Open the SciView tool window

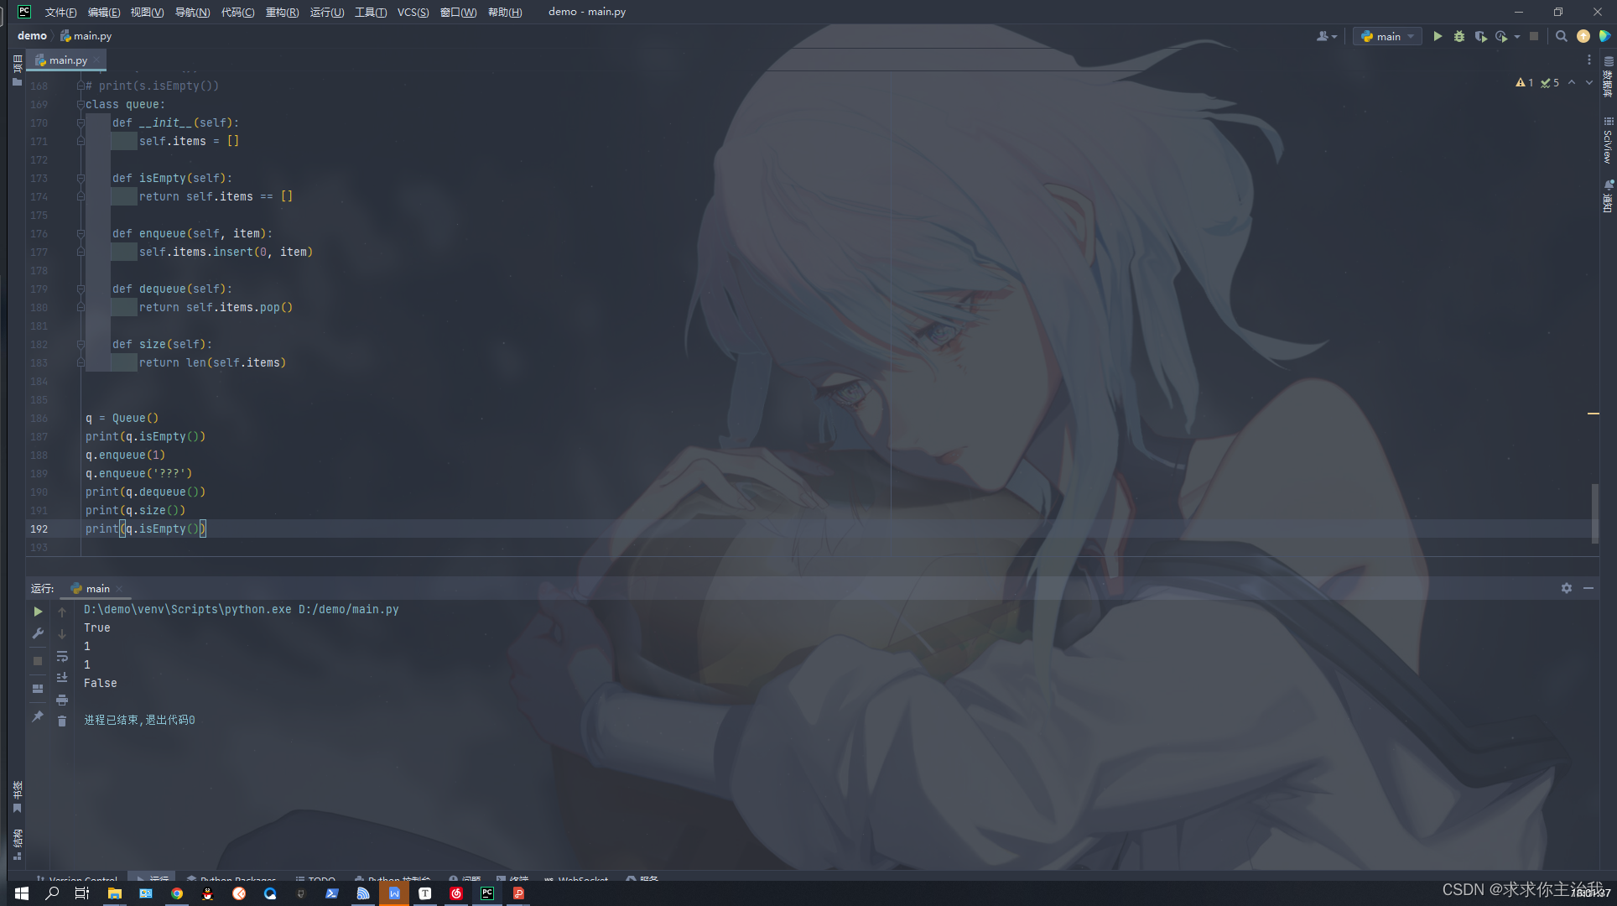click(x=1608, y=141)
